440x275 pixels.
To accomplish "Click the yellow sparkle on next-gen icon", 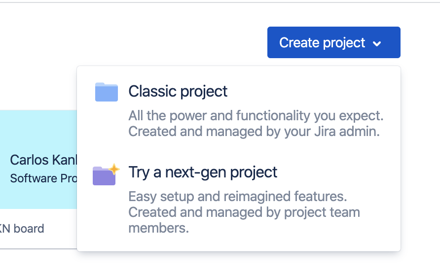I will tap(114, 169).
